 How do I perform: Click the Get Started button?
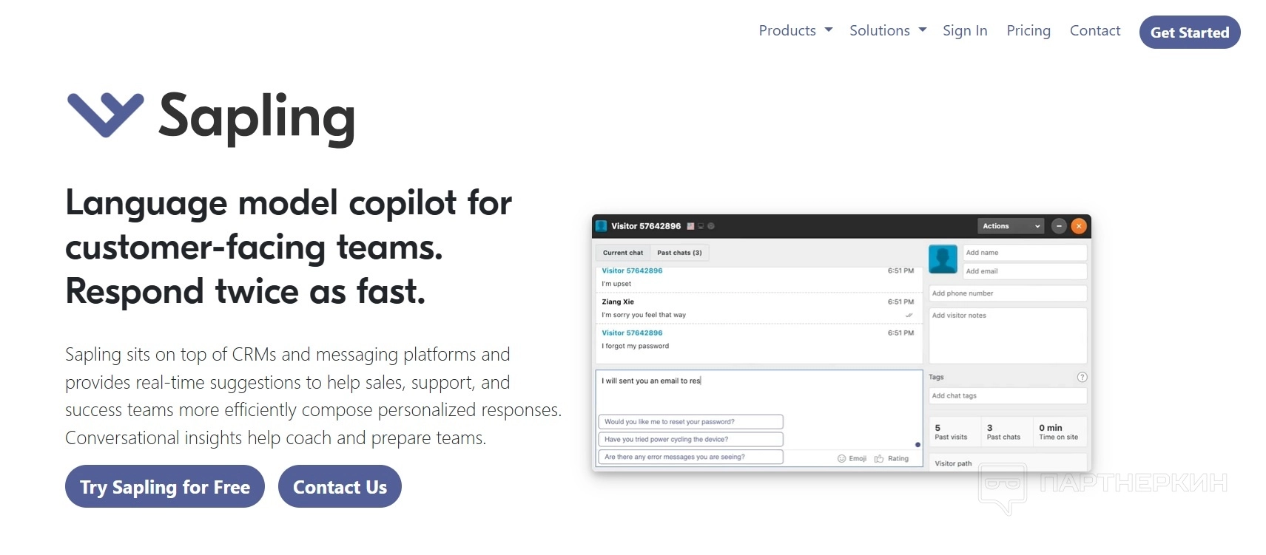point(1190,33)
